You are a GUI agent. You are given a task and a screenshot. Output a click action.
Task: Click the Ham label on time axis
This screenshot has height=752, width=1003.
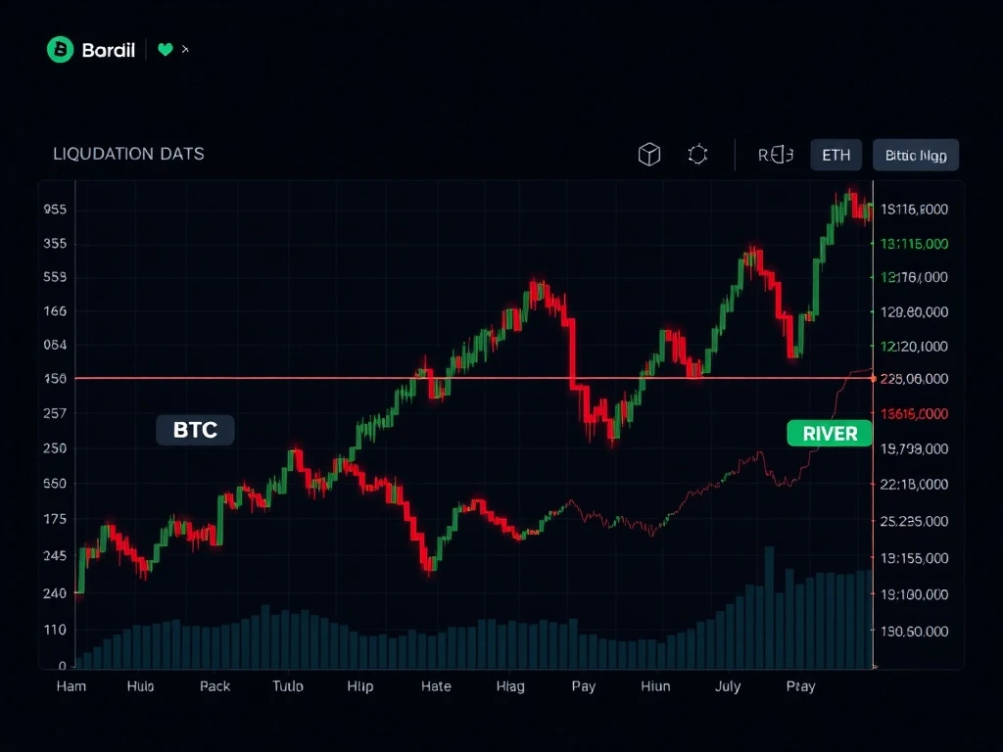click(72, 686)
